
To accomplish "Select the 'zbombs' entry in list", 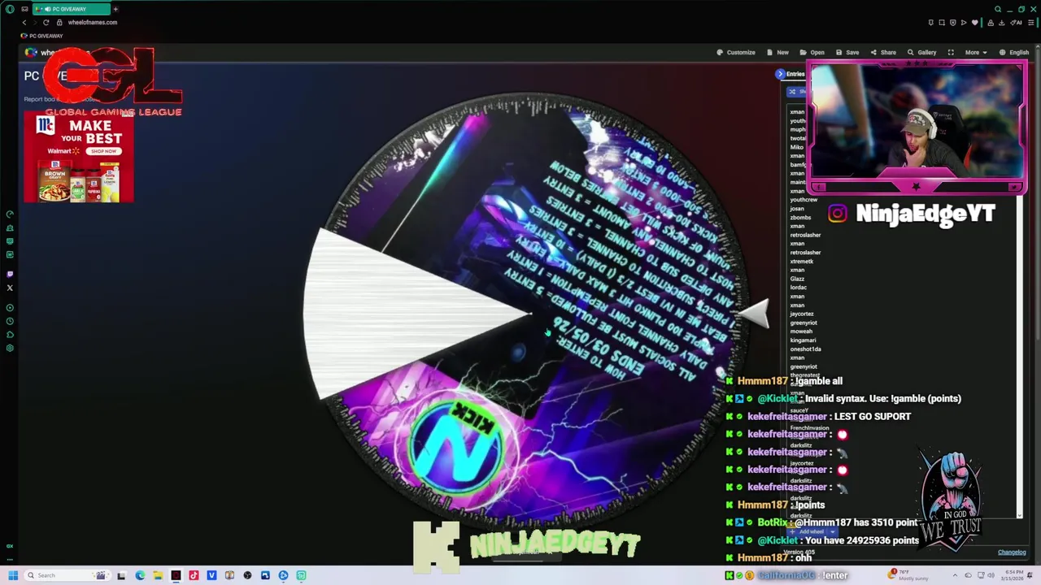I will (x=800, y=218).
